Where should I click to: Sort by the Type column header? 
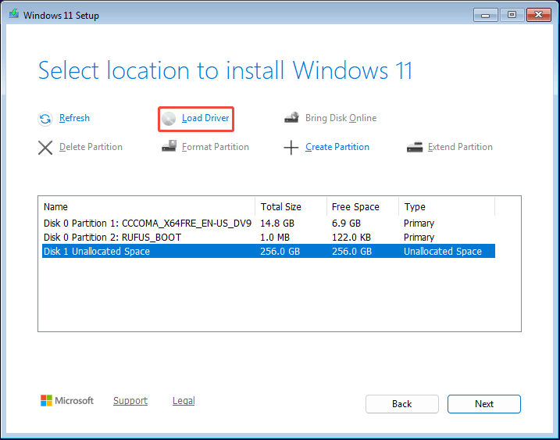[447, 207]
